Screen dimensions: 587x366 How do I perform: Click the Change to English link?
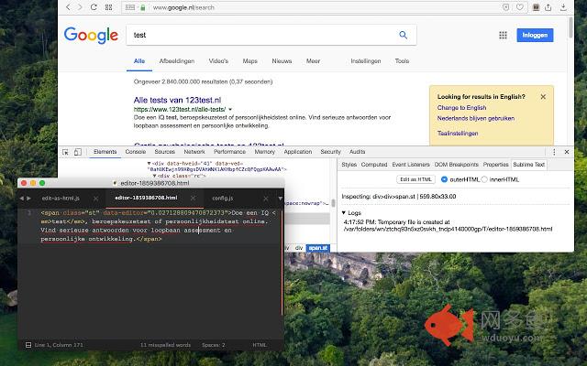461,108
